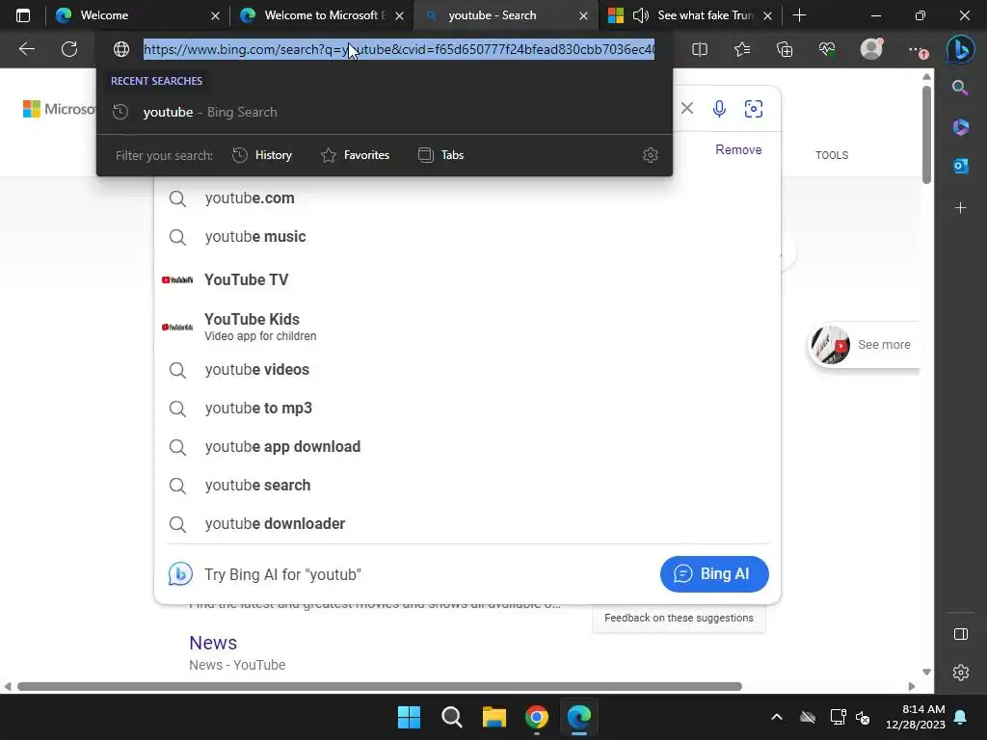Open a new tab

(x=799, y=15)
